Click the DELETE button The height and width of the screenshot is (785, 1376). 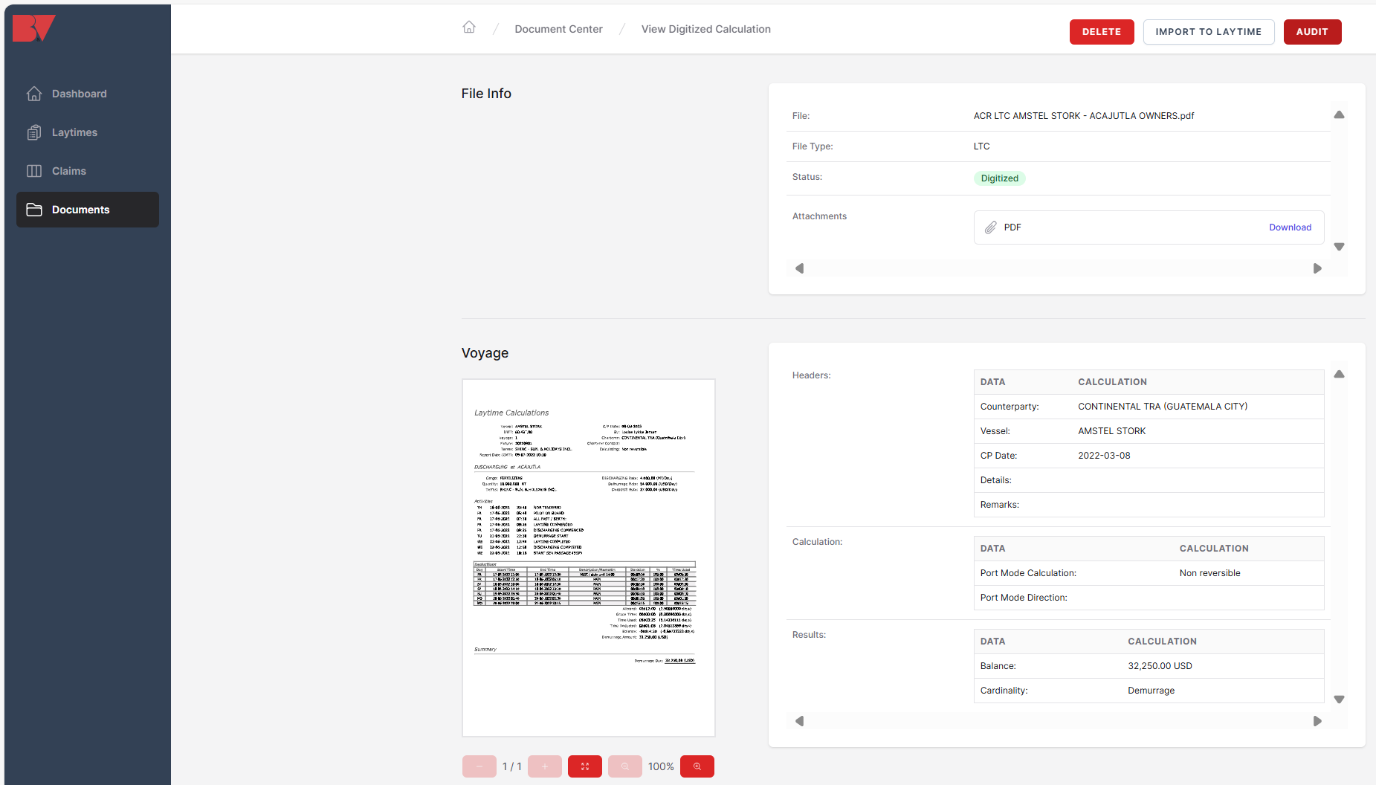tap(1102, 32)
